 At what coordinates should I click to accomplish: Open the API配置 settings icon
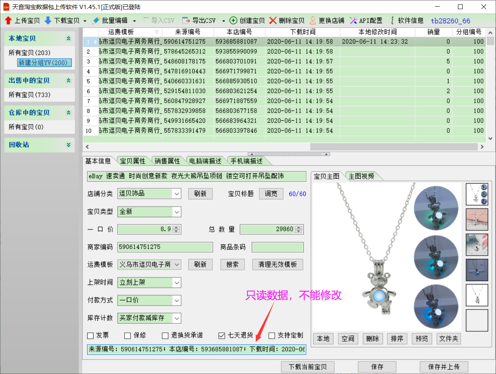click(353, 21)
